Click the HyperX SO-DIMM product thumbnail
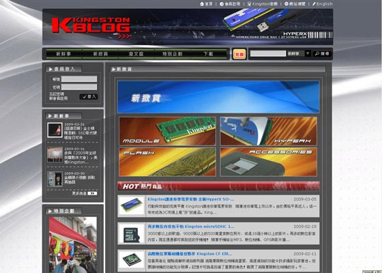This screenshot has width=382, height=273. [131, 205]
